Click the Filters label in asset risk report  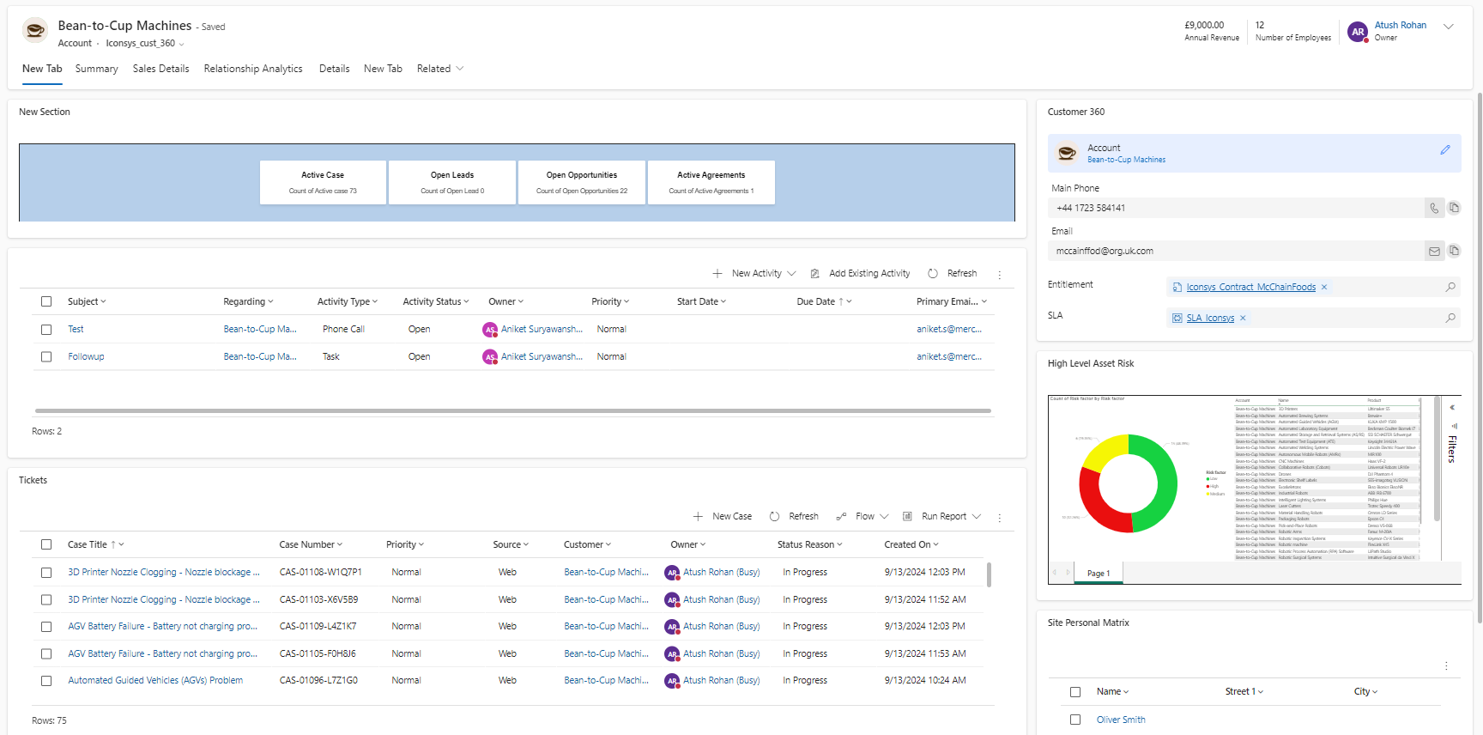(1452, 449)
